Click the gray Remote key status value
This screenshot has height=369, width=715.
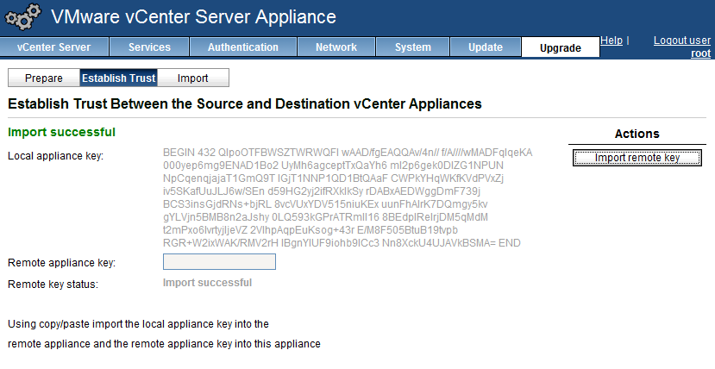coord(207,283)
